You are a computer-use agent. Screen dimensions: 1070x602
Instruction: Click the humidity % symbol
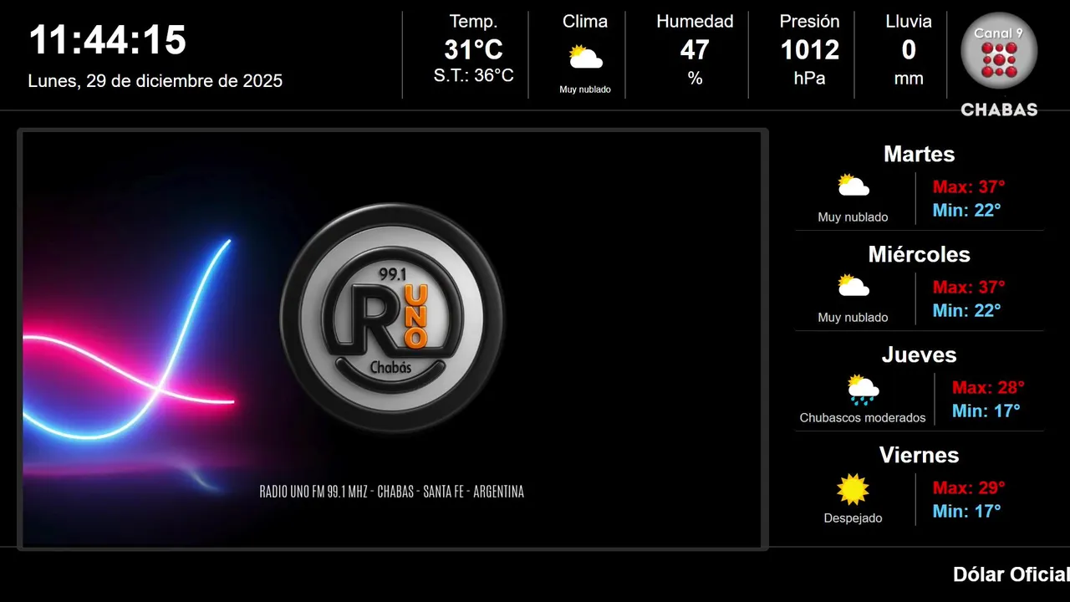tap(695, 79)
